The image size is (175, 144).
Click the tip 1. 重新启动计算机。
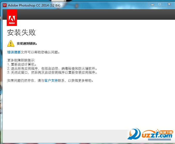(x=22, y=64)
